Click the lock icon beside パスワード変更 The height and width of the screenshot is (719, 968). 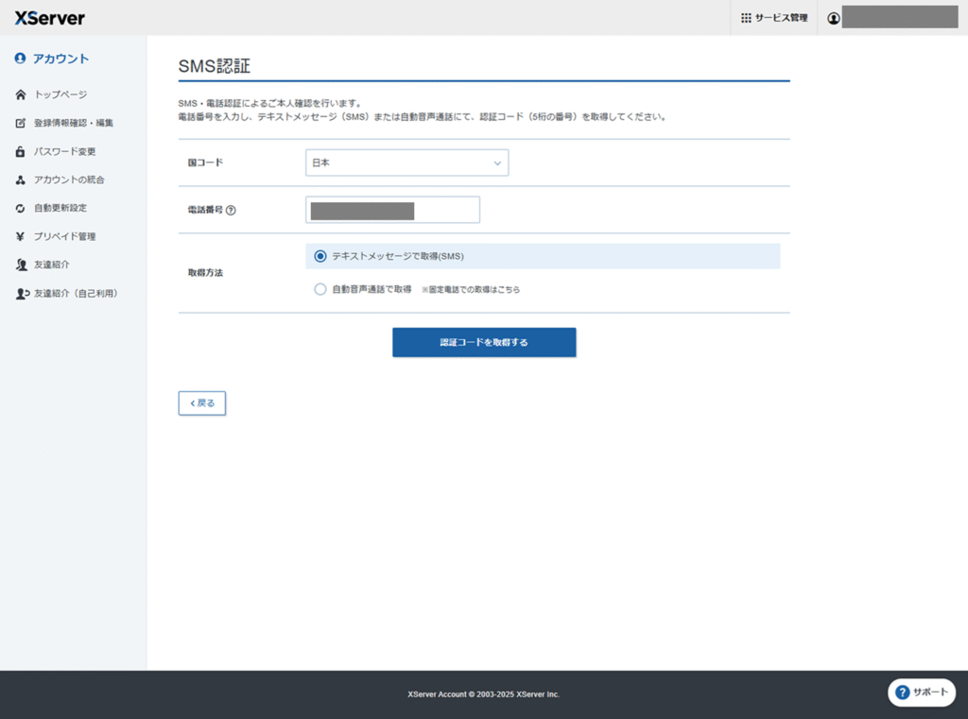point(21,151)
